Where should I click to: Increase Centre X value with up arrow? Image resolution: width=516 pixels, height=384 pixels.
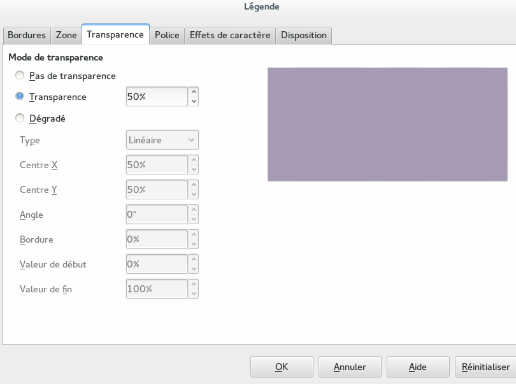pos(194,160)
